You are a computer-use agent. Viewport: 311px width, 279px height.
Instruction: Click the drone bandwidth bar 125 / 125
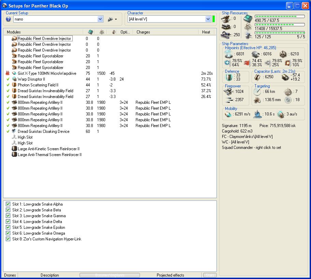coord(280,33)
